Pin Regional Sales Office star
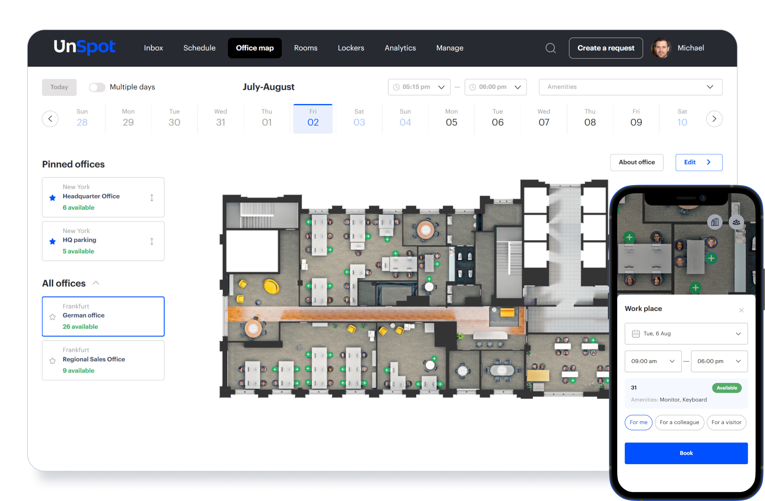The height and width of the screenshot is (501, 765). (x=53, y=361)
